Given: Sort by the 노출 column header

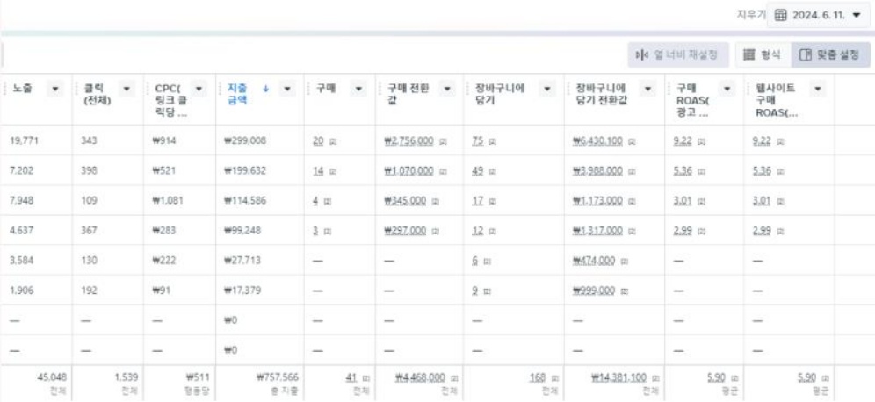Looking at the screenshot, I should (22, 88).
